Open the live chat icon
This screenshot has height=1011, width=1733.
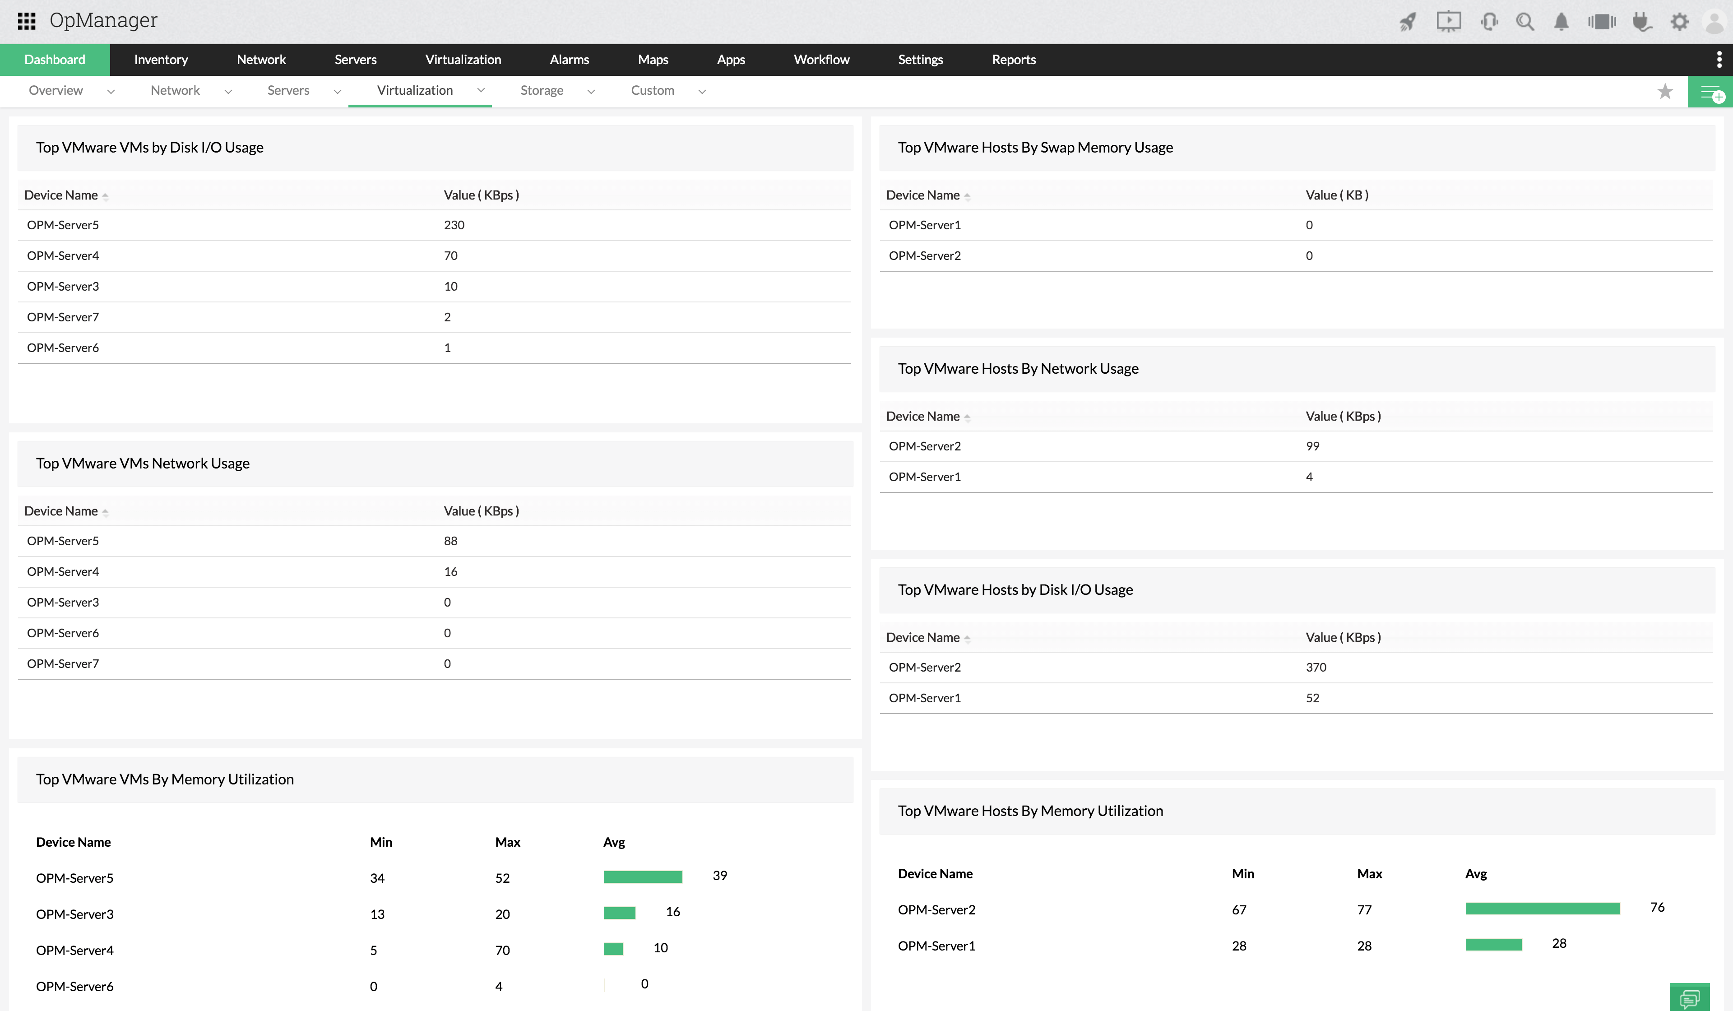click(1689, 998)
